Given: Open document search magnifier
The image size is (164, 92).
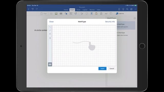Looking at the screenshot, I should [x=127, y=9].
